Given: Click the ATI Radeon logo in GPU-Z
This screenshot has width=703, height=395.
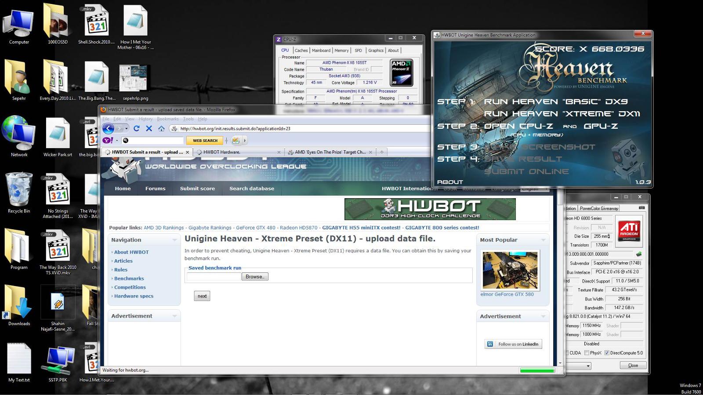Looking at the screenshot, I should (x=629, y=231).
